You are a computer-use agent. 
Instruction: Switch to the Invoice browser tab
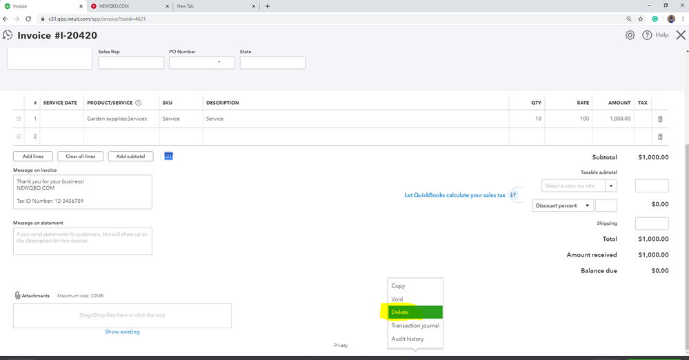point(43,6)
